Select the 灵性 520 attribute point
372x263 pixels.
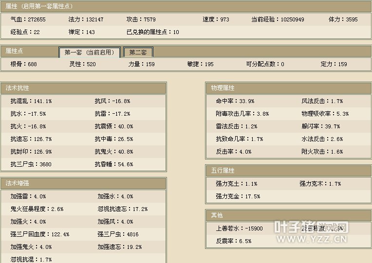click(82, 64)
